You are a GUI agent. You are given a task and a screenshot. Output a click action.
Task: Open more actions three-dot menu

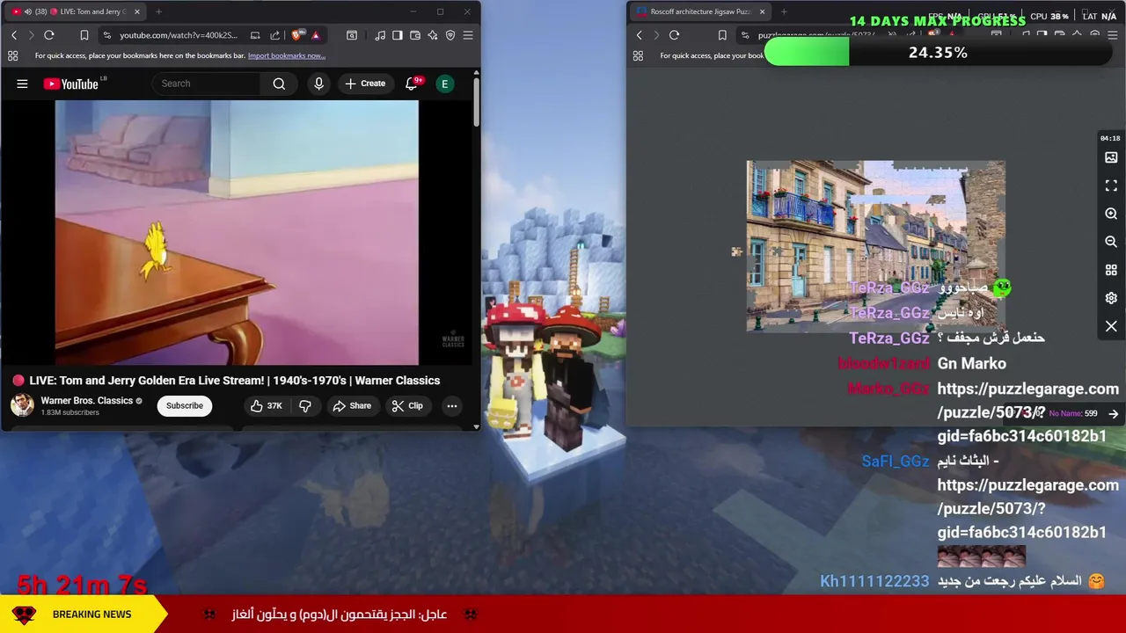tap(451, 405)
